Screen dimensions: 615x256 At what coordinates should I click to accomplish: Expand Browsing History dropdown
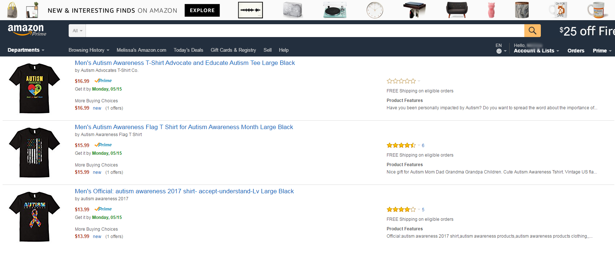pyautogui.click(x=89, y=50)
